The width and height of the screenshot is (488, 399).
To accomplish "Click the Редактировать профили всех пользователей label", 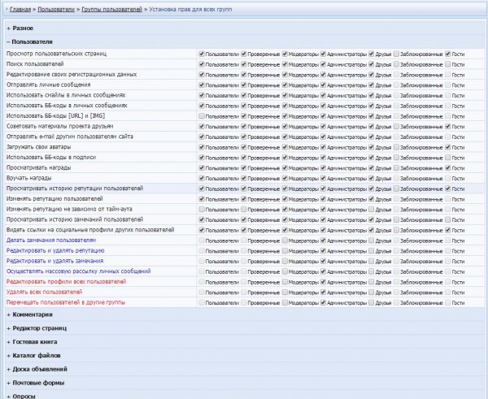I will pyautogui.click(x=66, y=281).
